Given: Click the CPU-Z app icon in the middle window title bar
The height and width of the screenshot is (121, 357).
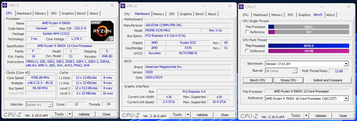Looking at the screenshot, I should (x=123, y=6).
